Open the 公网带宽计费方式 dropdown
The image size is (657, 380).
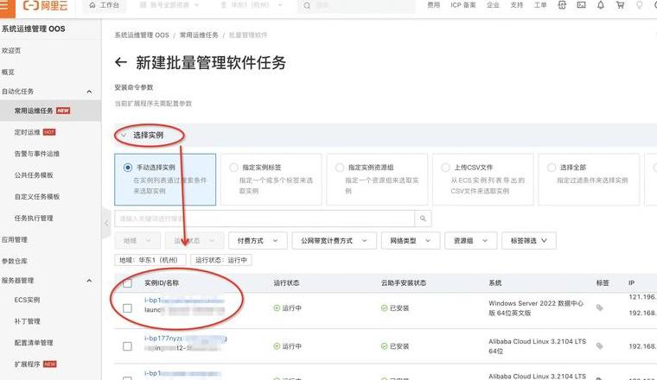(x=334, y=241)
